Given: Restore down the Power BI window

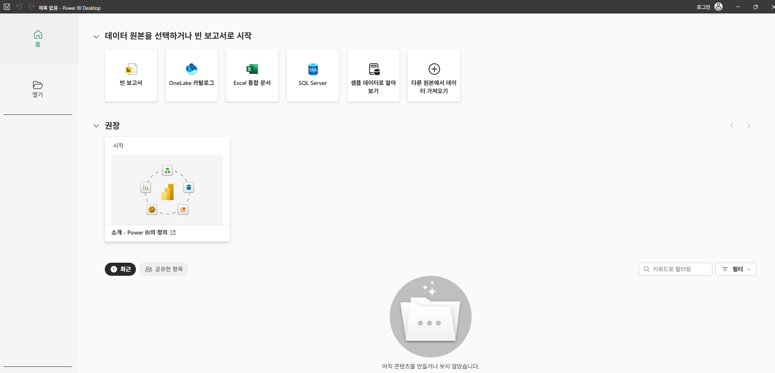Looking at the screenshot, I should (x=755, y=7).
